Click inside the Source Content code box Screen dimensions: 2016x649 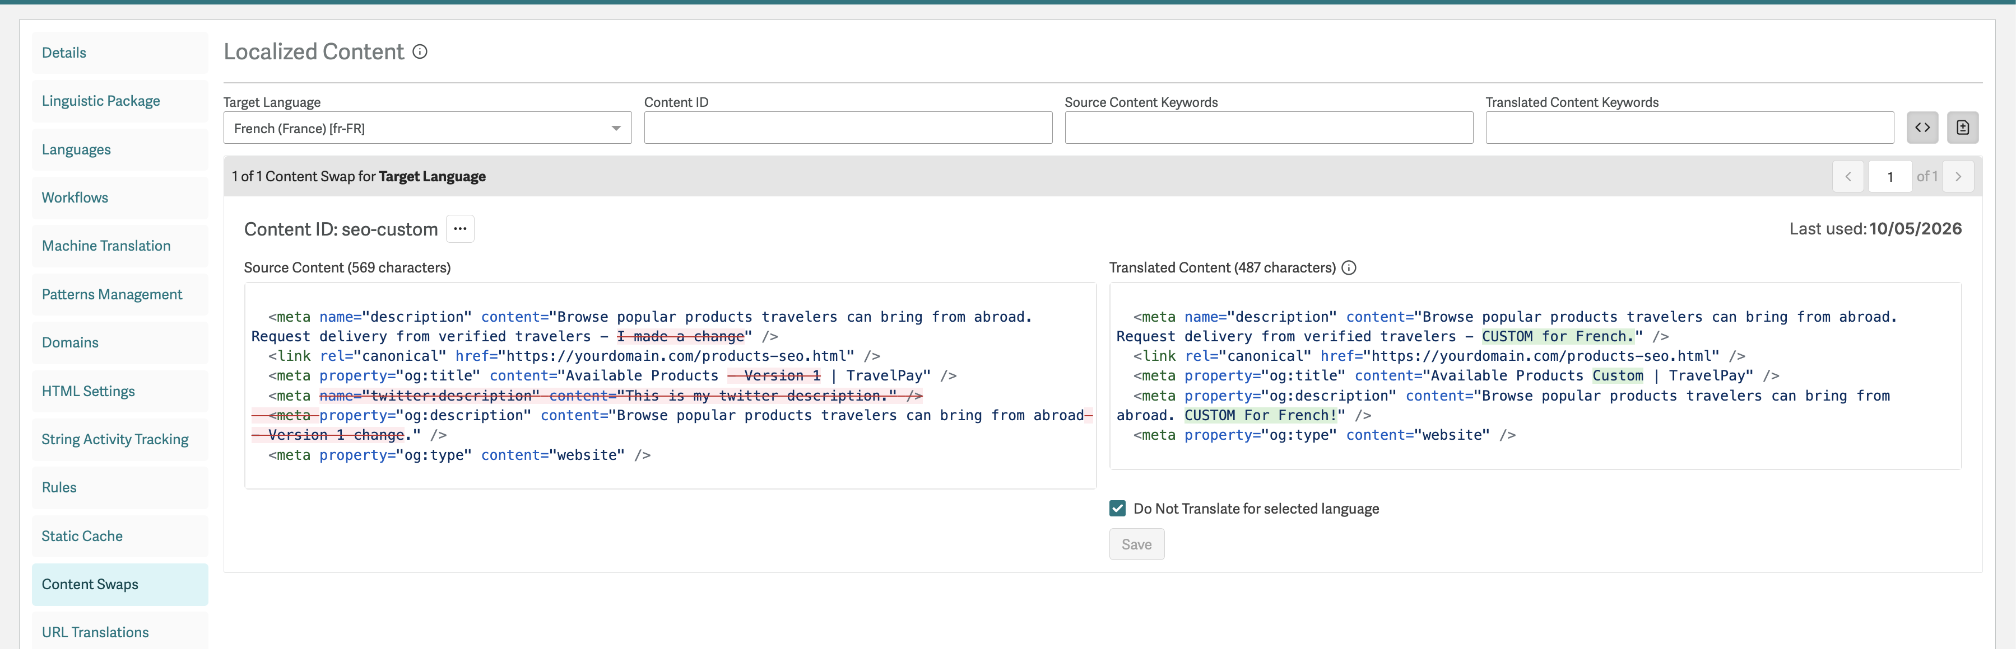(670, 386)
